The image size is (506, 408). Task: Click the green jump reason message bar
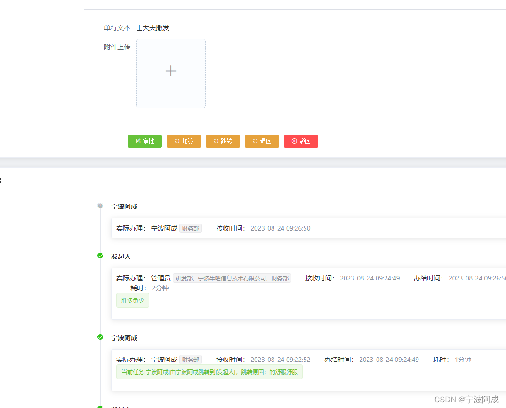[x=209, y=372]
